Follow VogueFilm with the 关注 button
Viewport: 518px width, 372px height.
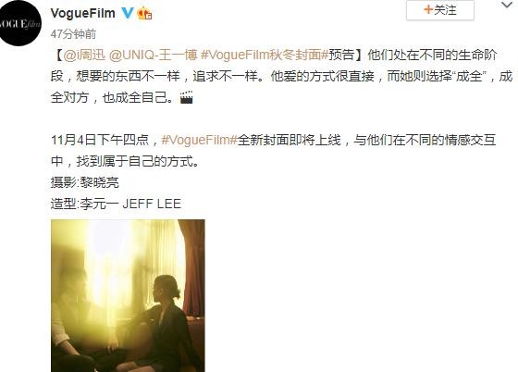tap(440, 10)
